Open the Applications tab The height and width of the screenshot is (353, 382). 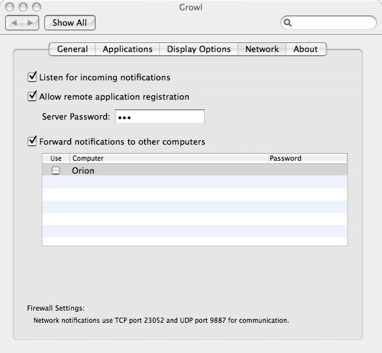127,50
